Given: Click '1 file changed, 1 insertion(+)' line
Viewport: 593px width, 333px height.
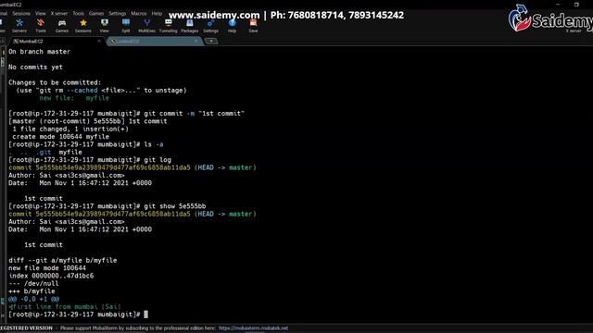Looking at the screenshot, I should [70, 129].
